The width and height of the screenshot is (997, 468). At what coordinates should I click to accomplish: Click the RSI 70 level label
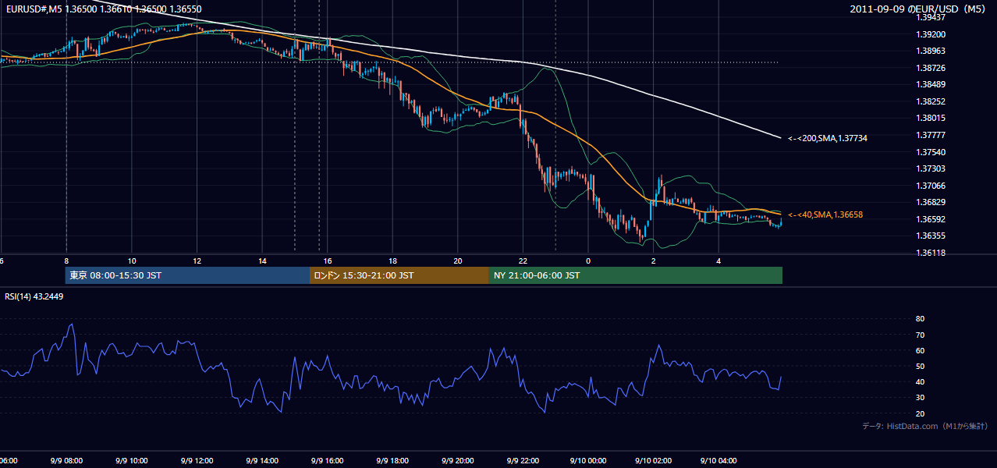point(920,335)
